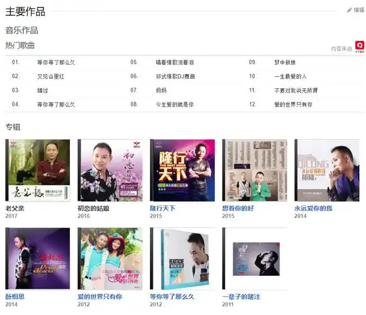Open 永远爱你的我 album cover

[x=327, y=170]
